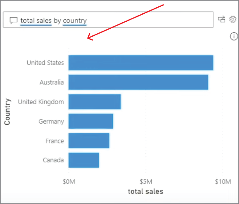The image size is (239, 204).
Task: Click the United Kingdom axis label
Action: [41, 102]
